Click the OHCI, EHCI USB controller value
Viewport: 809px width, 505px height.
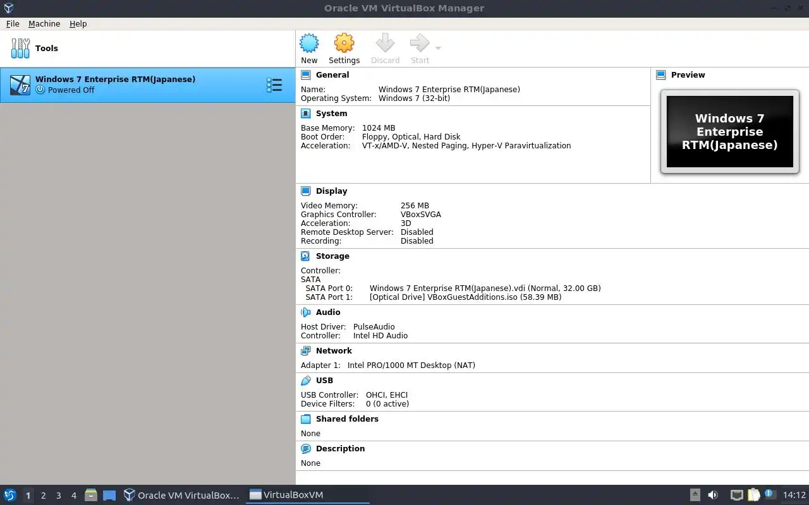point(387,395)
